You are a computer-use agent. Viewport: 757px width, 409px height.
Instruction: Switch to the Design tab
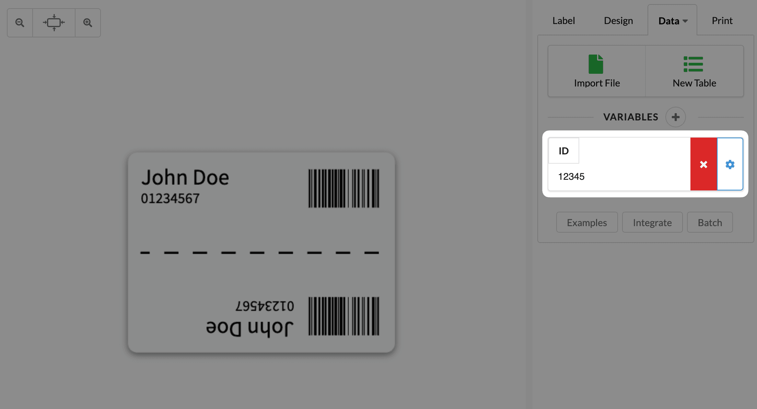tap(618, 21)
